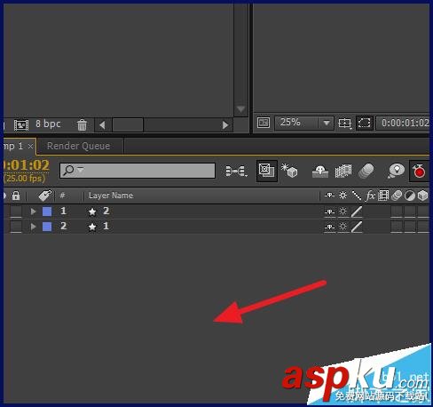Click the quality switch column header icon
The width and height of the screenshot is (433, 407).
pyautogui.click(x=357, y=196)
